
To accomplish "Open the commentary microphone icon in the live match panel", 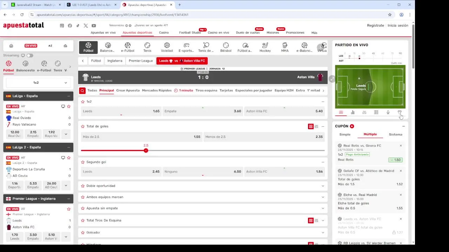I will click(x=388, y=112).
